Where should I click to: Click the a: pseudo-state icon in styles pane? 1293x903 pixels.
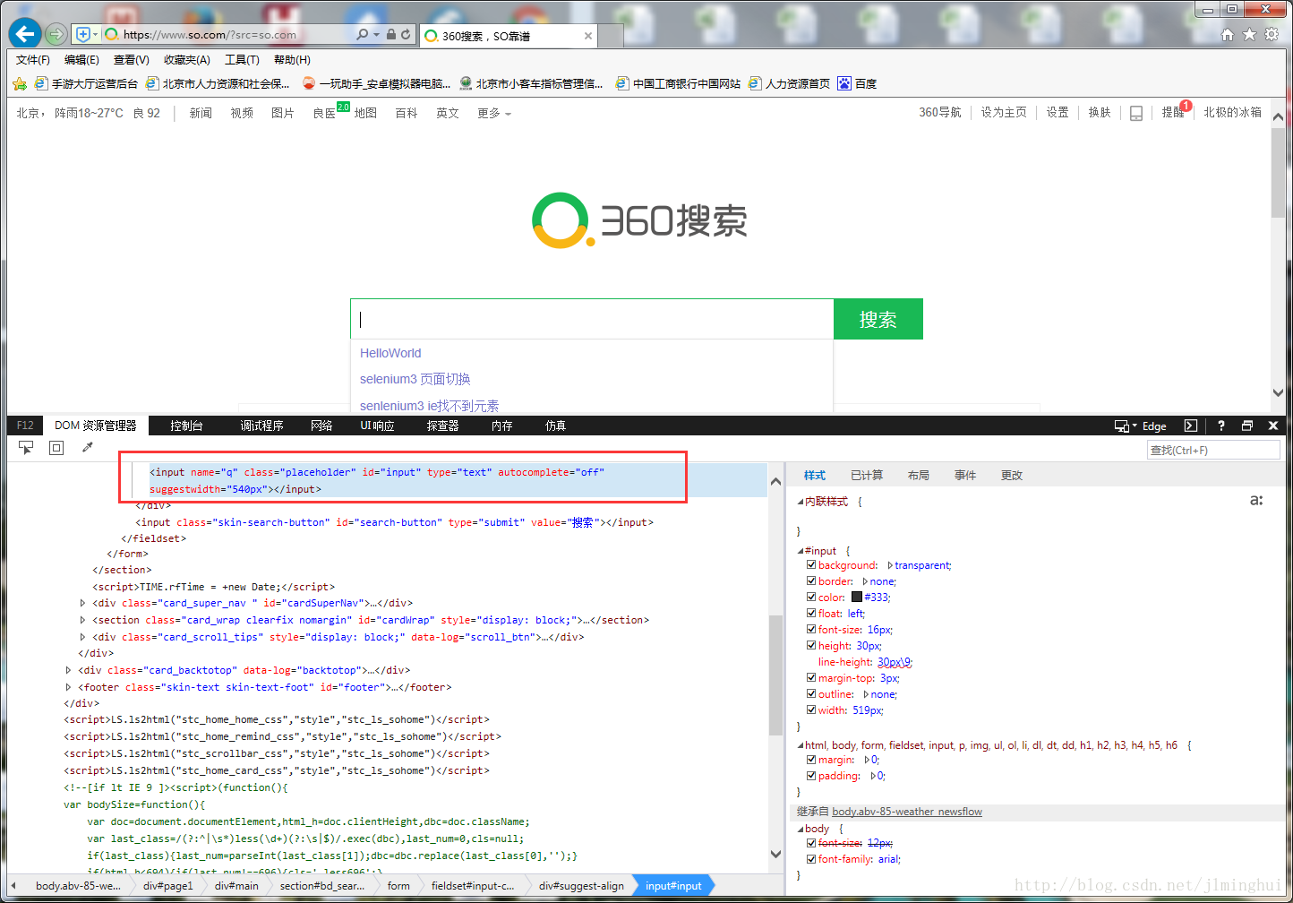[1256, 501]
